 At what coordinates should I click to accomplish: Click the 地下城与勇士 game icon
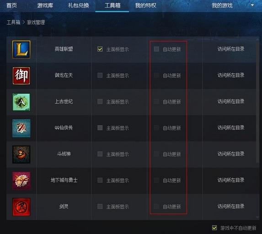pyautogui.click(x=21, y=180)
